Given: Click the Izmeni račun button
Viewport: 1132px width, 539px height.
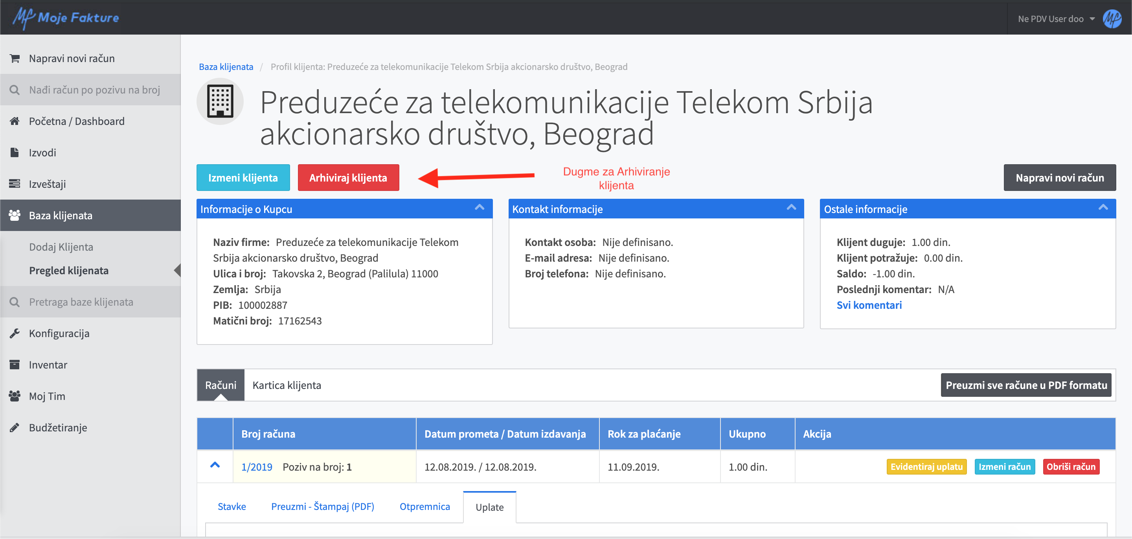Looking at the screenshot, I should pyautogui.click(x=1005, y=467).
